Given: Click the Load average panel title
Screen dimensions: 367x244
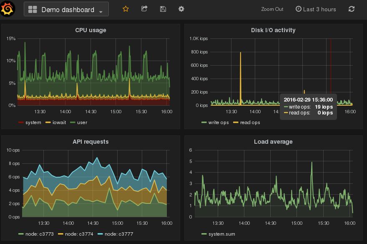Looking at the screenshot, I should coord(273,142).
